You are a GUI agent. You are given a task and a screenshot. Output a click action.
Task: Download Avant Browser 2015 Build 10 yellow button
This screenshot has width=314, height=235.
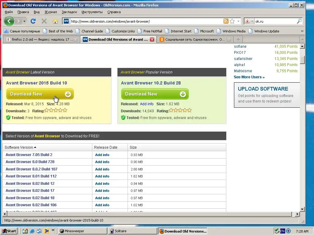[40, 94]
